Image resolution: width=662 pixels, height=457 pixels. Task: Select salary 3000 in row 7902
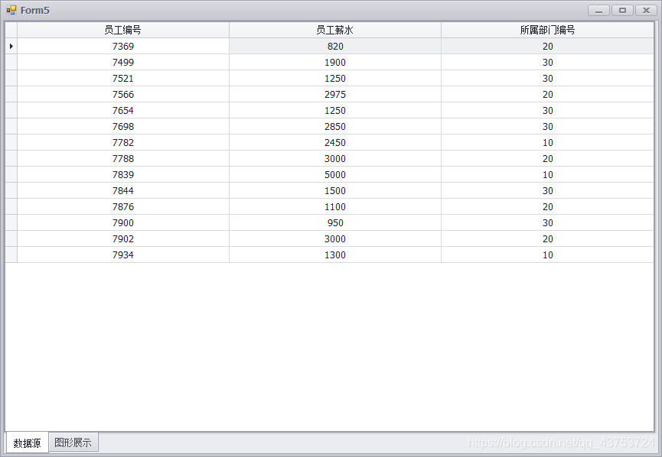(x=334, y=238)
